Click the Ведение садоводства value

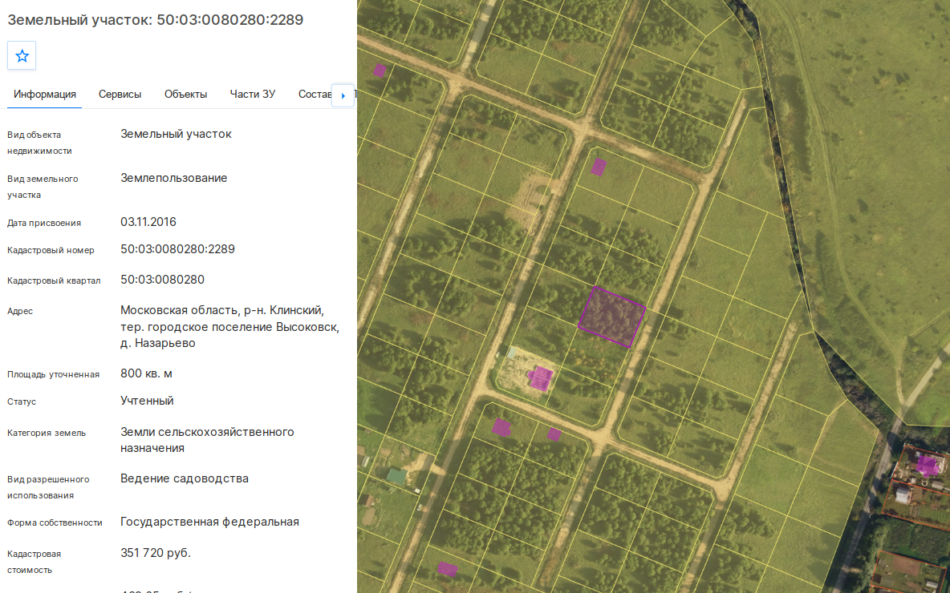pos(185,478)
